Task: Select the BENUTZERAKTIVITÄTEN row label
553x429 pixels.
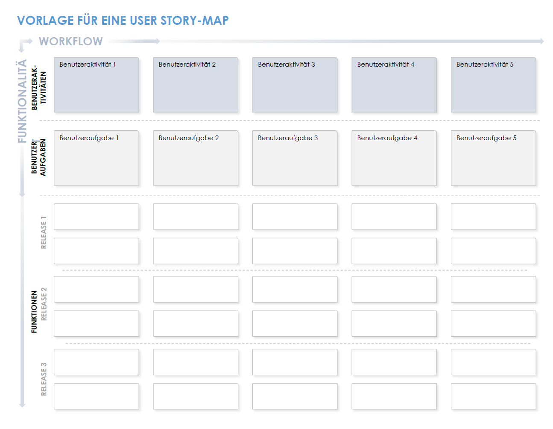Action: (x=38, y=88)
